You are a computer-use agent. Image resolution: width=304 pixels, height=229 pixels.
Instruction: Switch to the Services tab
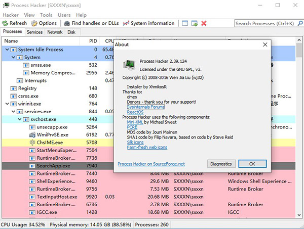34,32
